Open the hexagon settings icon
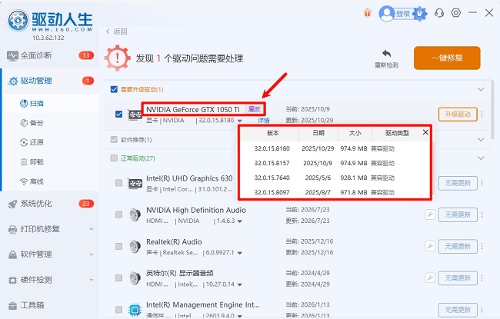The image size is (500, 319). 456,13
